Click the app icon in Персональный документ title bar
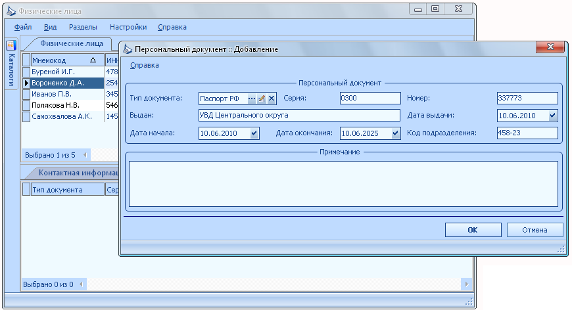The image size is (572, 310). pyautogui.click(x=128, y=49)
